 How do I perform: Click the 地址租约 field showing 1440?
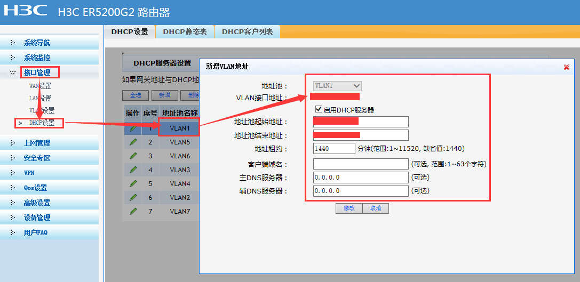point(334,149)
